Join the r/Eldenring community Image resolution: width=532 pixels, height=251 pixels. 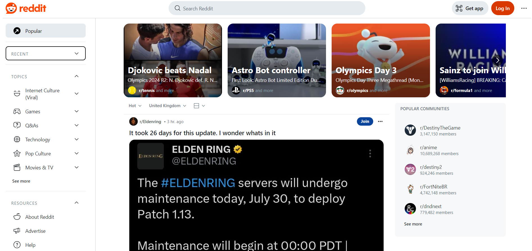pyautogui.click(x=365, y=121)
